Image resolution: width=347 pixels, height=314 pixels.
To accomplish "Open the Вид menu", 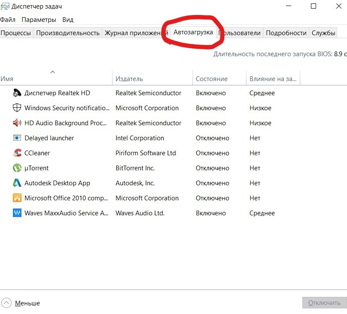I will point(68,20).
